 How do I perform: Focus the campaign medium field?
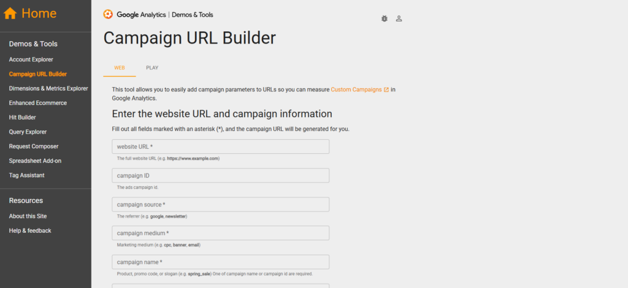(221, 233)
